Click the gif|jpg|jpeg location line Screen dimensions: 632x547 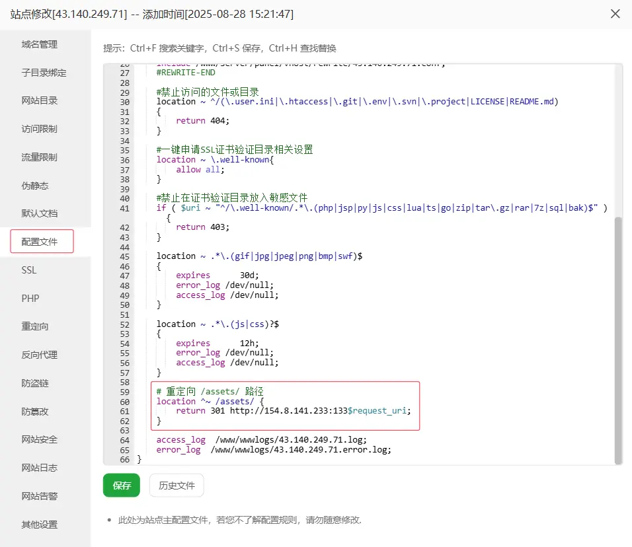coord(259,256)
